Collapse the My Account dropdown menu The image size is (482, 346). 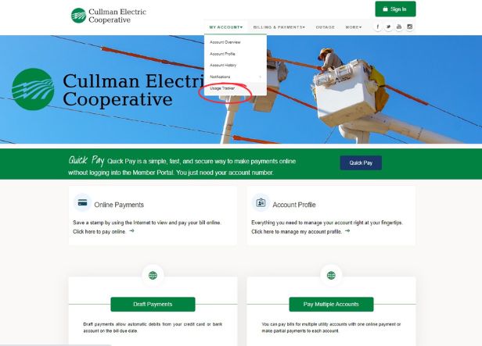226,27
